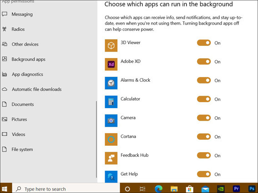Image resolution: width=258 pixels, height=193 pixels.
Task: Open File Explorer from the taskbar
Action: click(x=174, y=189)
